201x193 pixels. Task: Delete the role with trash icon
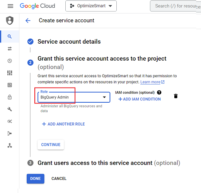coord(176,96)
